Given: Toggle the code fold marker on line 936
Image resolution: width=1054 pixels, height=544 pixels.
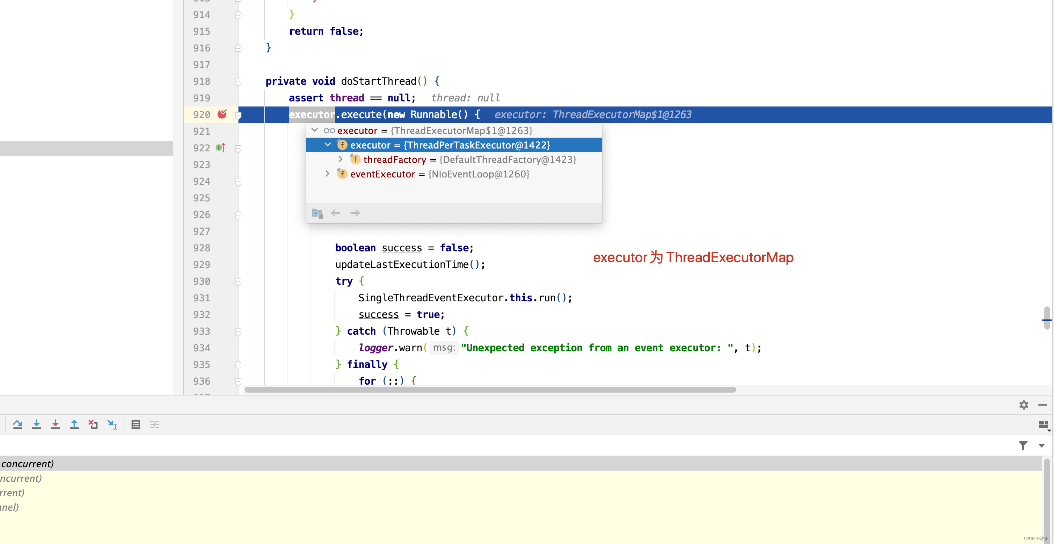Looking at the screenshot, I should click(238, 381).
